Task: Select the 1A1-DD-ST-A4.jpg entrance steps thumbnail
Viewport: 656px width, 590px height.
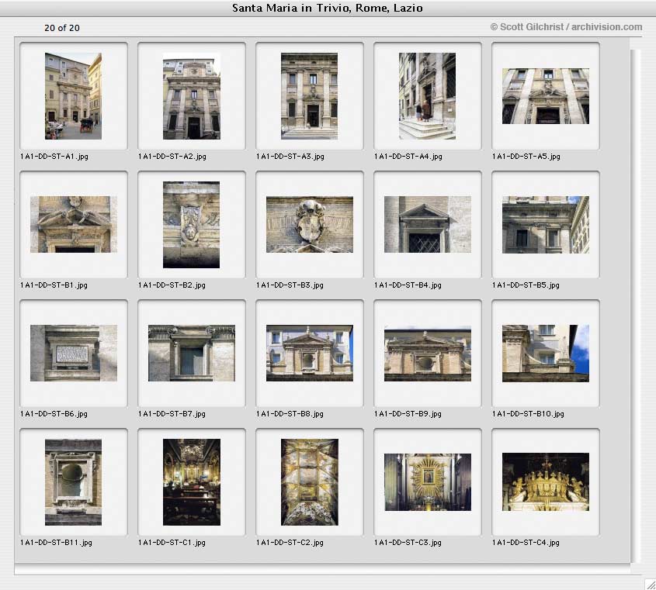Action: point(427,96)
